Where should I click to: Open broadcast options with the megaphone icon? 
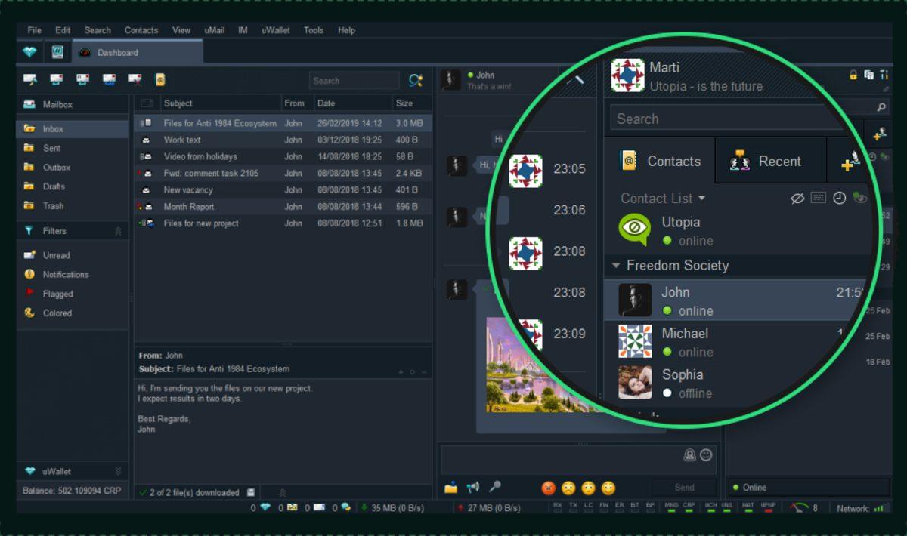pyautogui.click(x=472, y=486)
